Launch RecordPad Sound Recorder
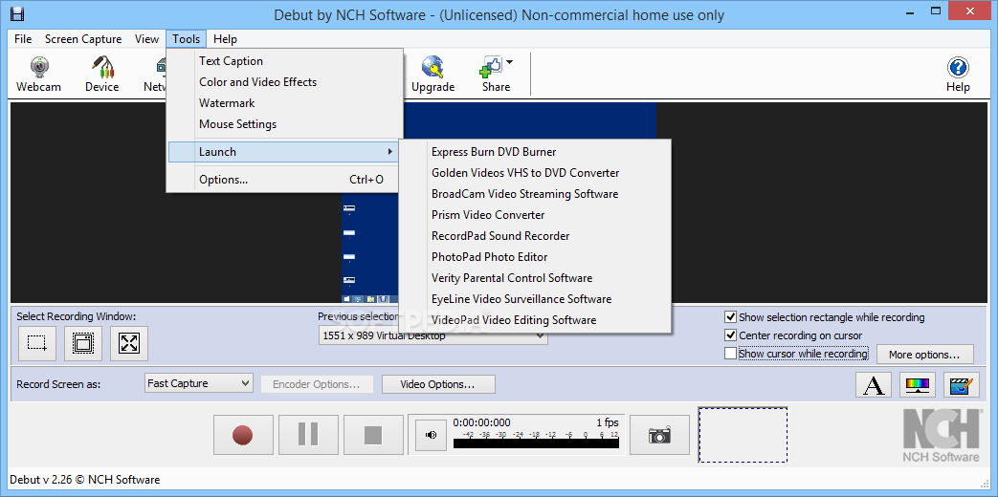The width and height of the screenshot is (998, 497). pos(535,236)
